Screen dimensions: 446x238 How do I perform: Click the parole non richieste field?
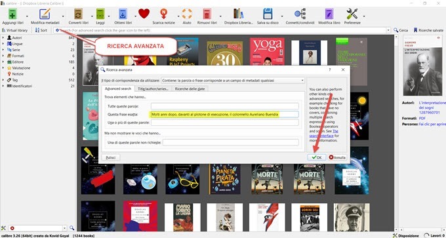231,142
